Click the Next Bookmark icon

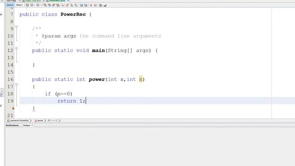72,5
